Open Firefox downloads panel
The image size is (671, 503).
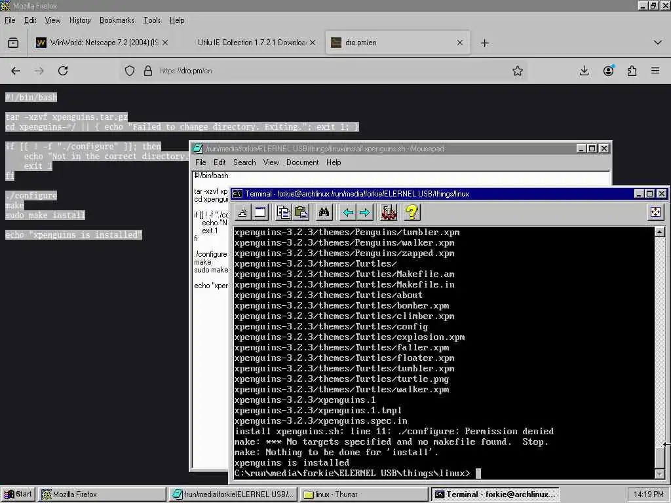[584, 71]
